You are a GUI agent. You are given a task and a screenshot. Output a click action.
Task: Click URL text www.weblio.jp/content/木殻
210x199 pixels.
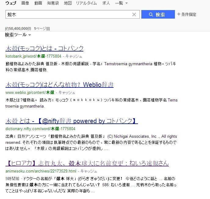tap(30, 93)
